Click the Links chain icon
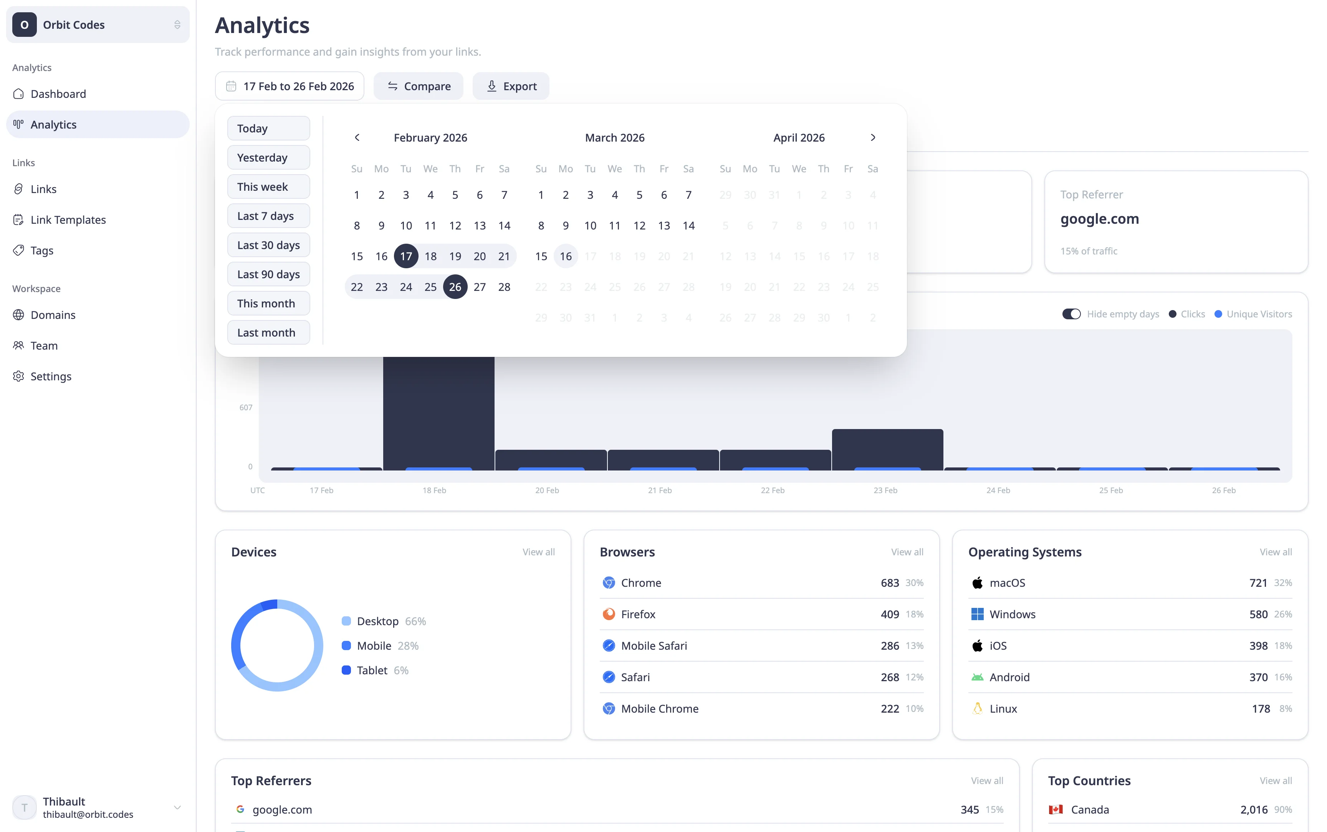This screenshot has height=832, width=1327. tap(19, 189)
